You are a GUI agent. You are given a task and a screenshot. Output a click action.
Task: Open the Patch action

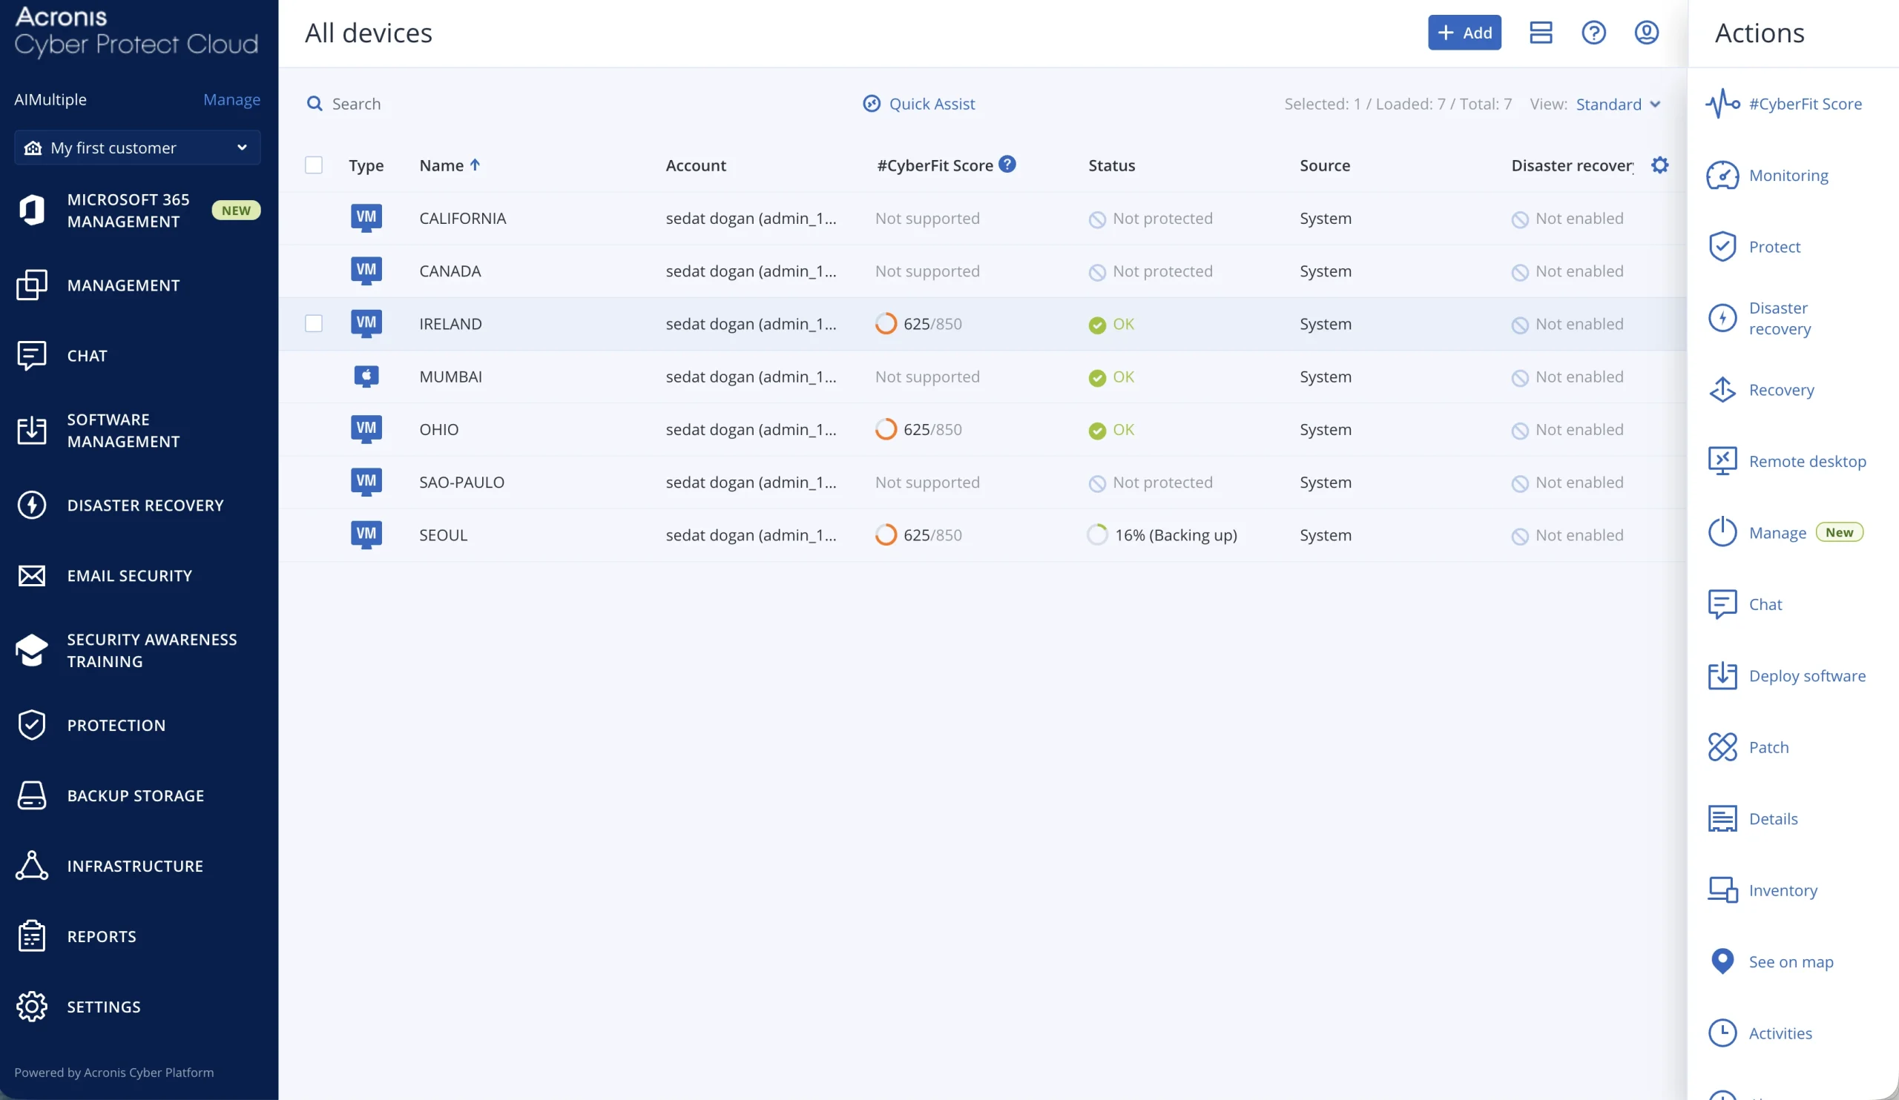(1748, 748)
